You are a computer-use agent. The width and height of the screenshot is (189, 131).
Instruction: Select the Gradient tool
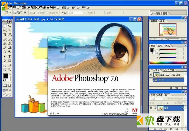tap(9, 48)
